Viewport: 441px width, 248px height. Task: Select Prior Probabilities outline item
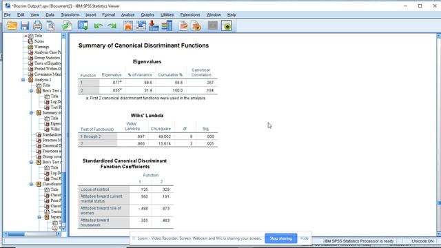(x=56, y=200)
